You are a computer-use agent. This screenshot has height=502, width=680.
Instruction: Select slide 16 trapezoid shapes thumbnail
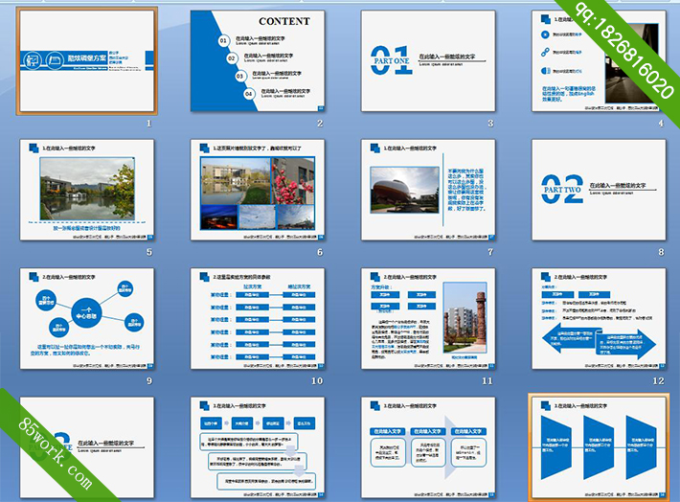(x=599, y=447)
